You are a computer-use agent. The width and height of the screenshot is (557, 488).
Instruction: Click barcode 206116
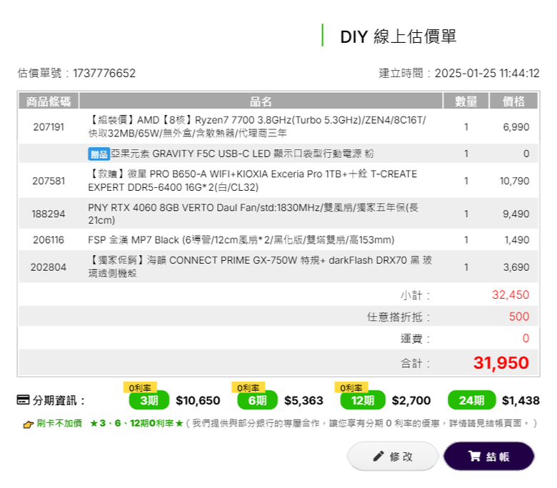[x=49, y=240]
